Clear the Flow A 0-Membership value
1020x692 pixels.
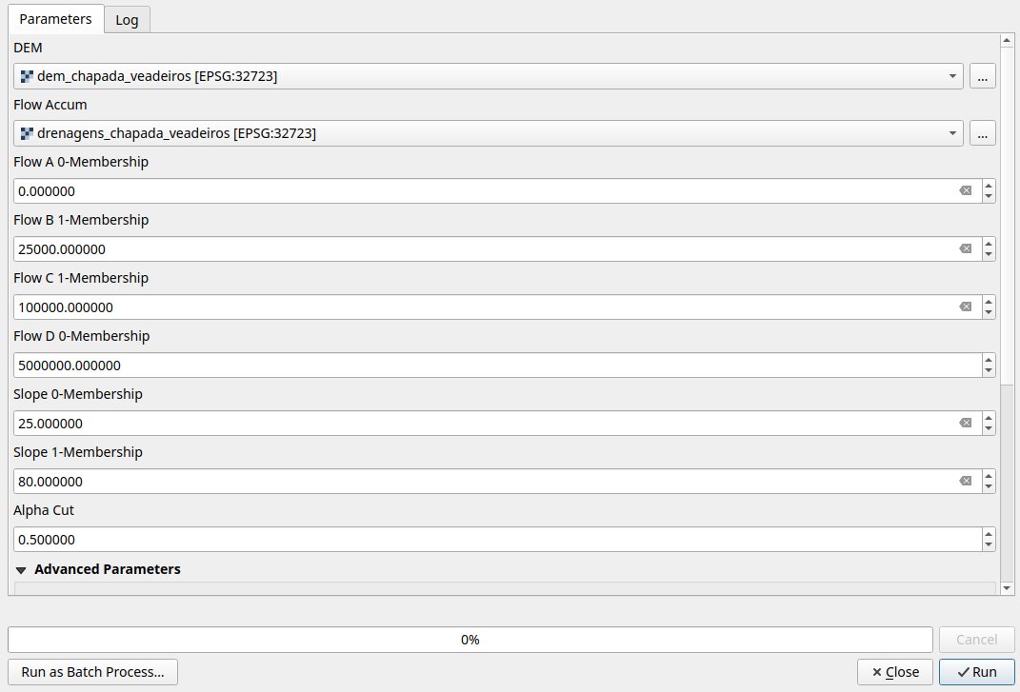(x=965, y=190)
